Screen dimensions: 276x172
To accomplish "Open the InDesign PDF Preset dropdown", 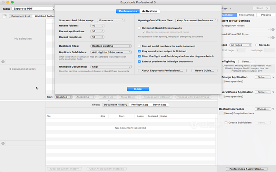I will 246,30.
